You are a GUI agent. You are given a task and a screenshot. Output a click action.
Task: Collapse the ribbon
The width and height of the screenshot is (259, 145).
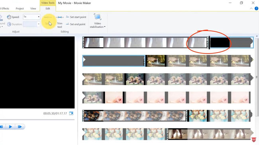pyautogui.click(x=251, y=8)
